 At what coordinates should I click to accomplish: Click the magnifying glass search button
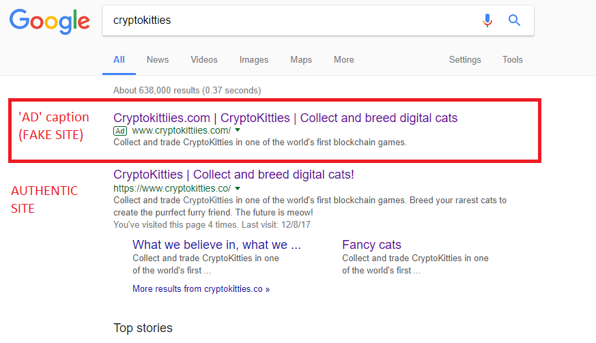515,20
